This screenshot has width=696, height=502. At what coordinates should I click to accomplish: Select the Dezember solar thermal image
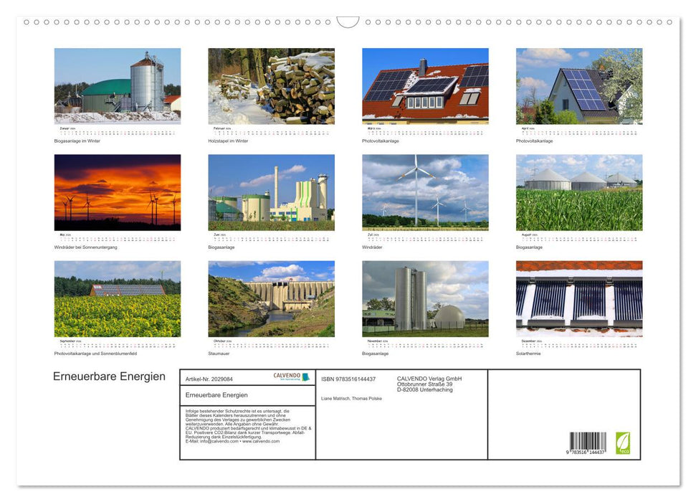(x=578, y=298)
